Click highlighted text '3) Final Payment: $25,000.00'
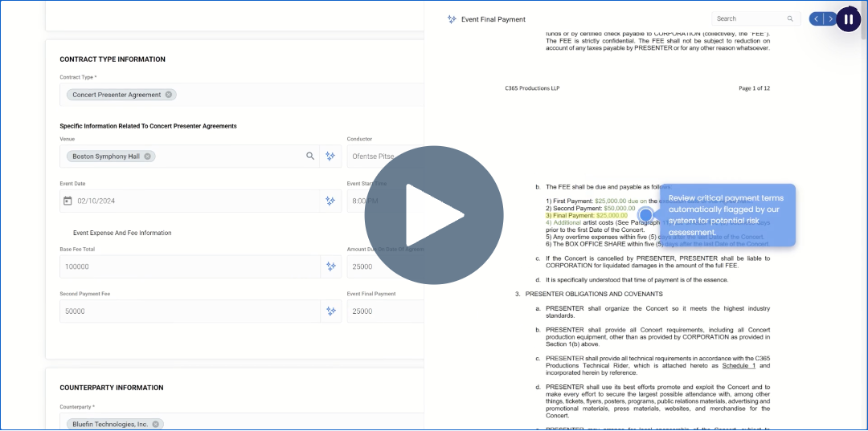This screenshot has width=868, height=431. (x=586, y=215)
